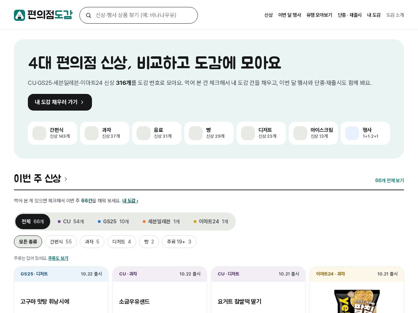This screenshot has height=313, width=418.
Task: Open 내 도감 in top navigation
Action: pyautogui.click(x=374, y=15)
